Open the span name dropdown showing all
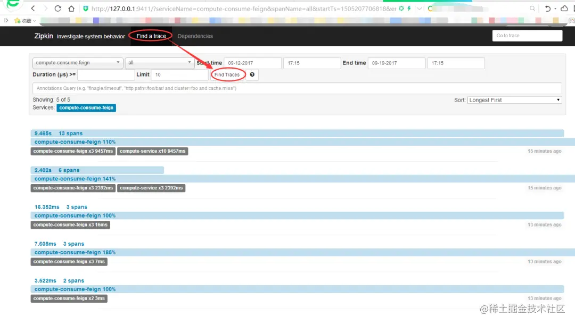575x324 pixels. point(159,63)
